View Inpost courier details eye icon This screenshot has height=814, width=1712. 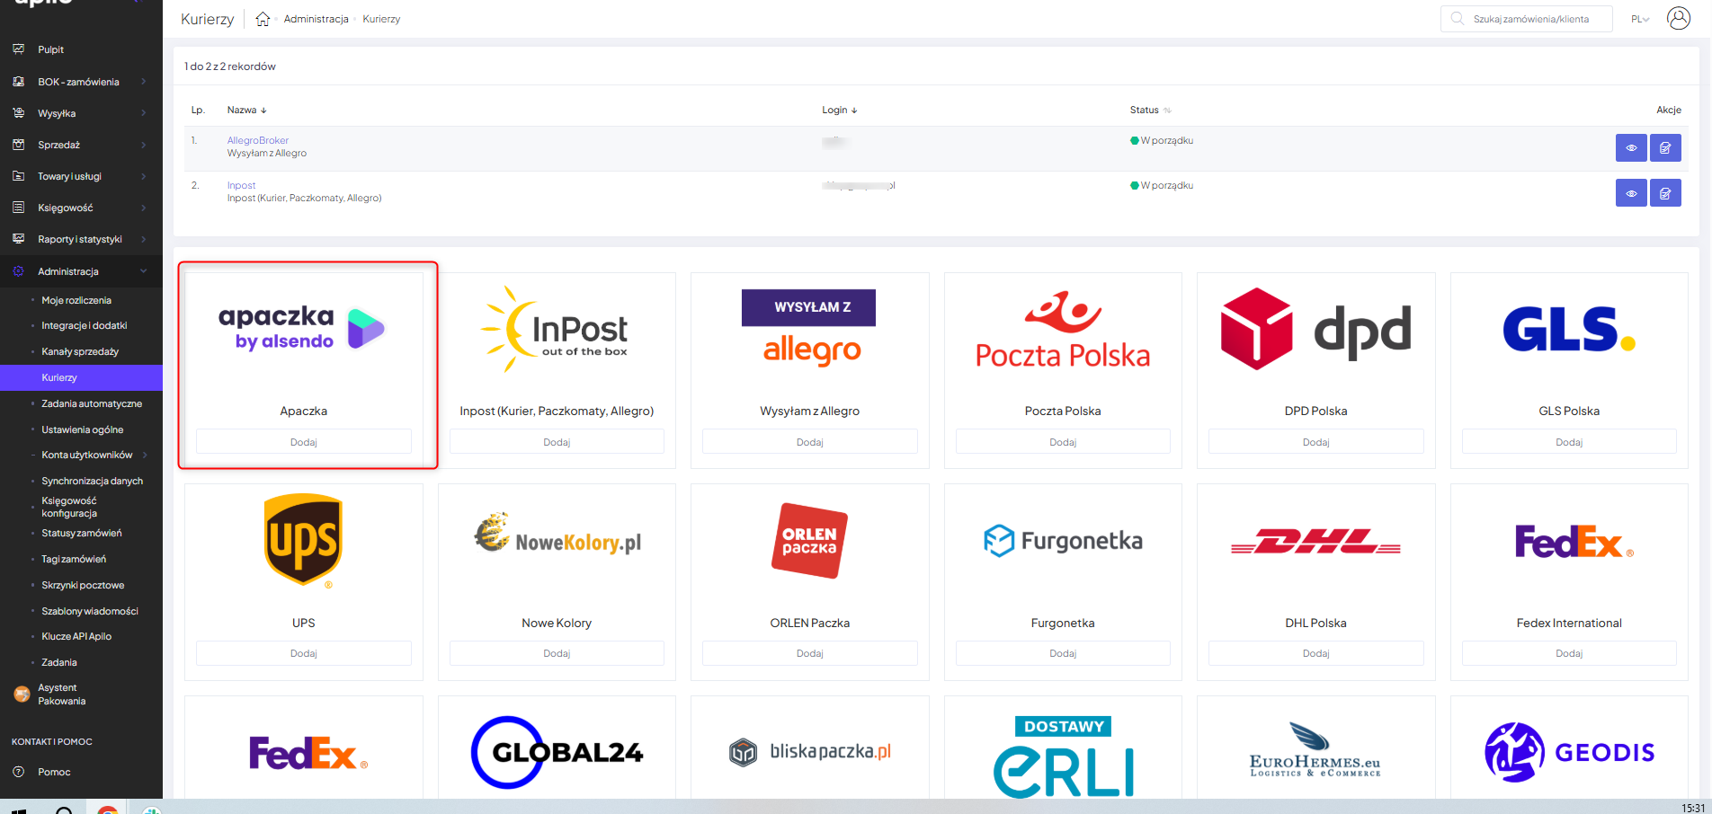point(1630,193)
